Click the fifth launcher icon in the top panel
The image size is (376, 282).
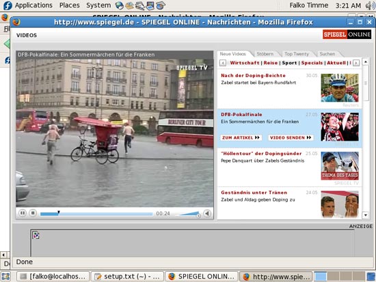point(160,5)
